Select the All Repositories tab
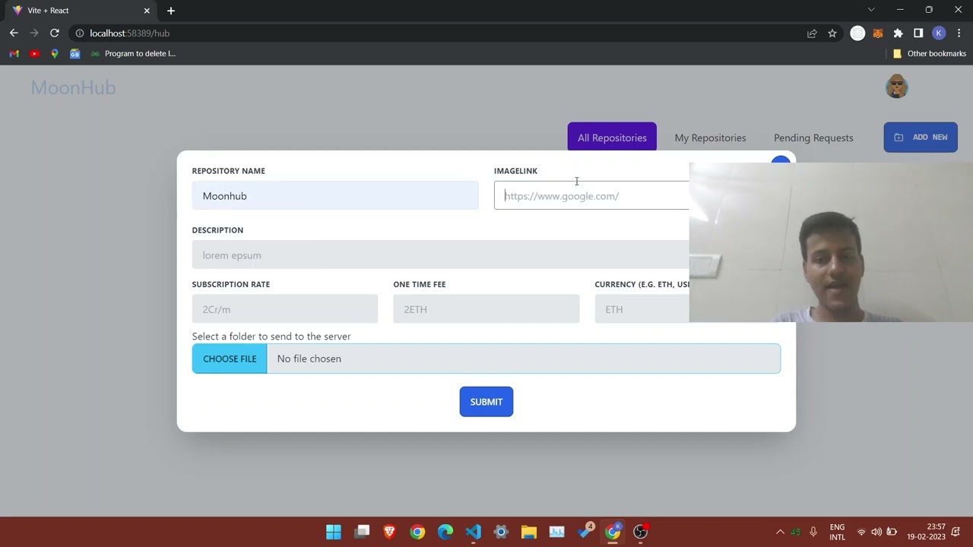This screenshot has width=973, height=547. [x=612, y=138]
